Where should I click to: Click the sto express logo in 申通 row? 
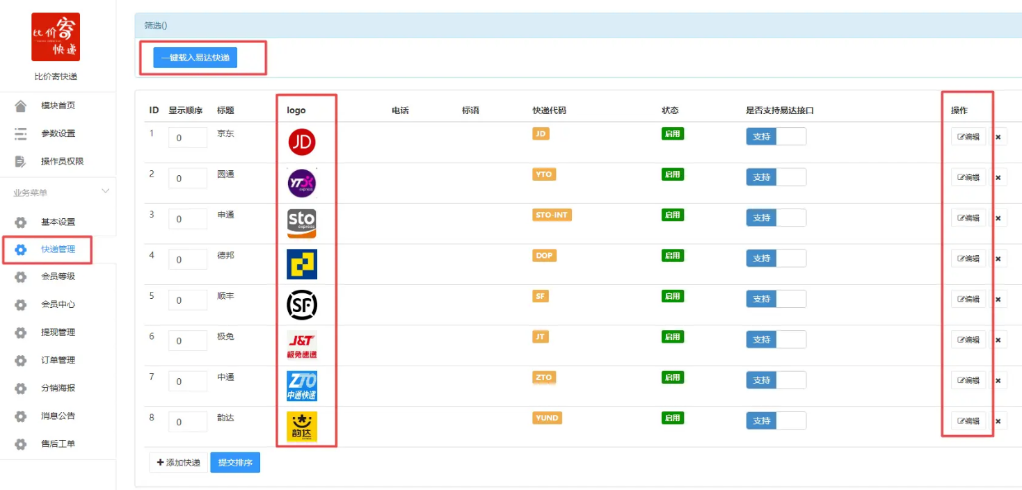pos(302,223)
